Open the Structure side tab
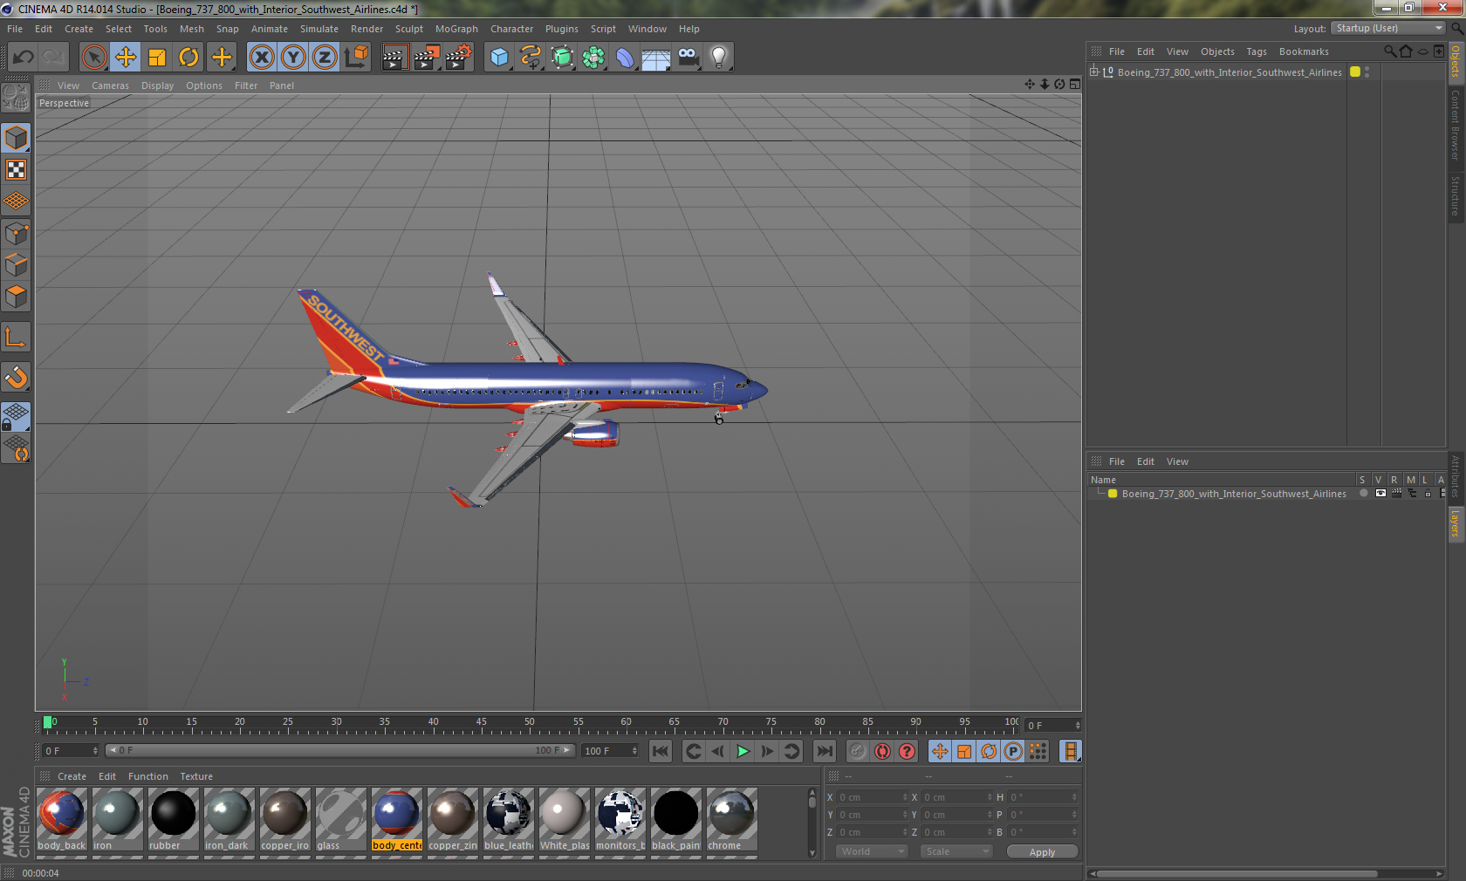1466x881 pixels. tap(1456, 195)
